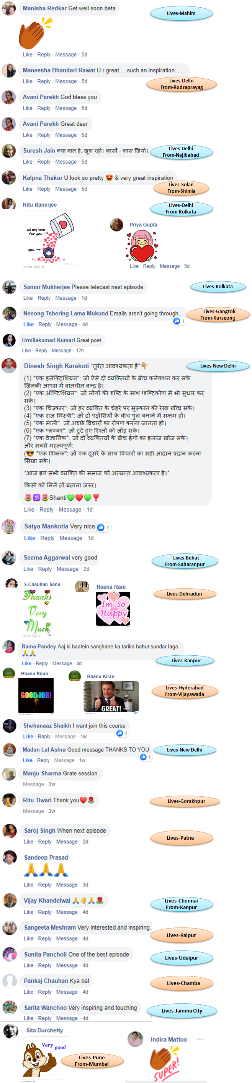Click the like reaction icon on Satya Mankotia's comment

pyautogui.click(x=101, y=527)
